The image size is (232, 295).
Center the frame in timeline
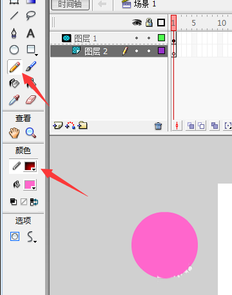pos(177,126)
